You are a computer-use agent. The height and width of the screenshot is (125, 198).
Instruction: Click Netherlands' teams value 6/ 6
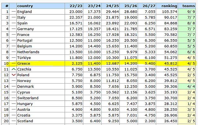point(191,52)
